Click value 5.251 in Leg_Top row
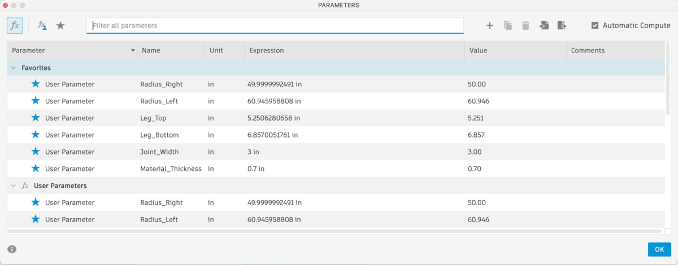678x265 pixels. point(476,118)
